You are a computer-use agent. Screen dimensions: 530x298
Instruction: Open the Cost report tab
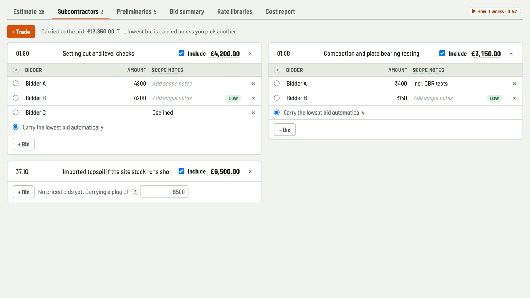[280, 11]
